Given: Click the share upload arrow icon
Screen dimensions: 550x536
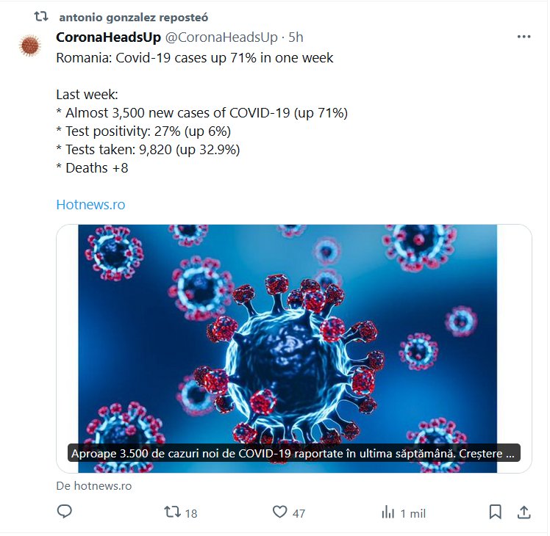Looking at the screenshot, I should pyautogui.click(x=524, y=512).
